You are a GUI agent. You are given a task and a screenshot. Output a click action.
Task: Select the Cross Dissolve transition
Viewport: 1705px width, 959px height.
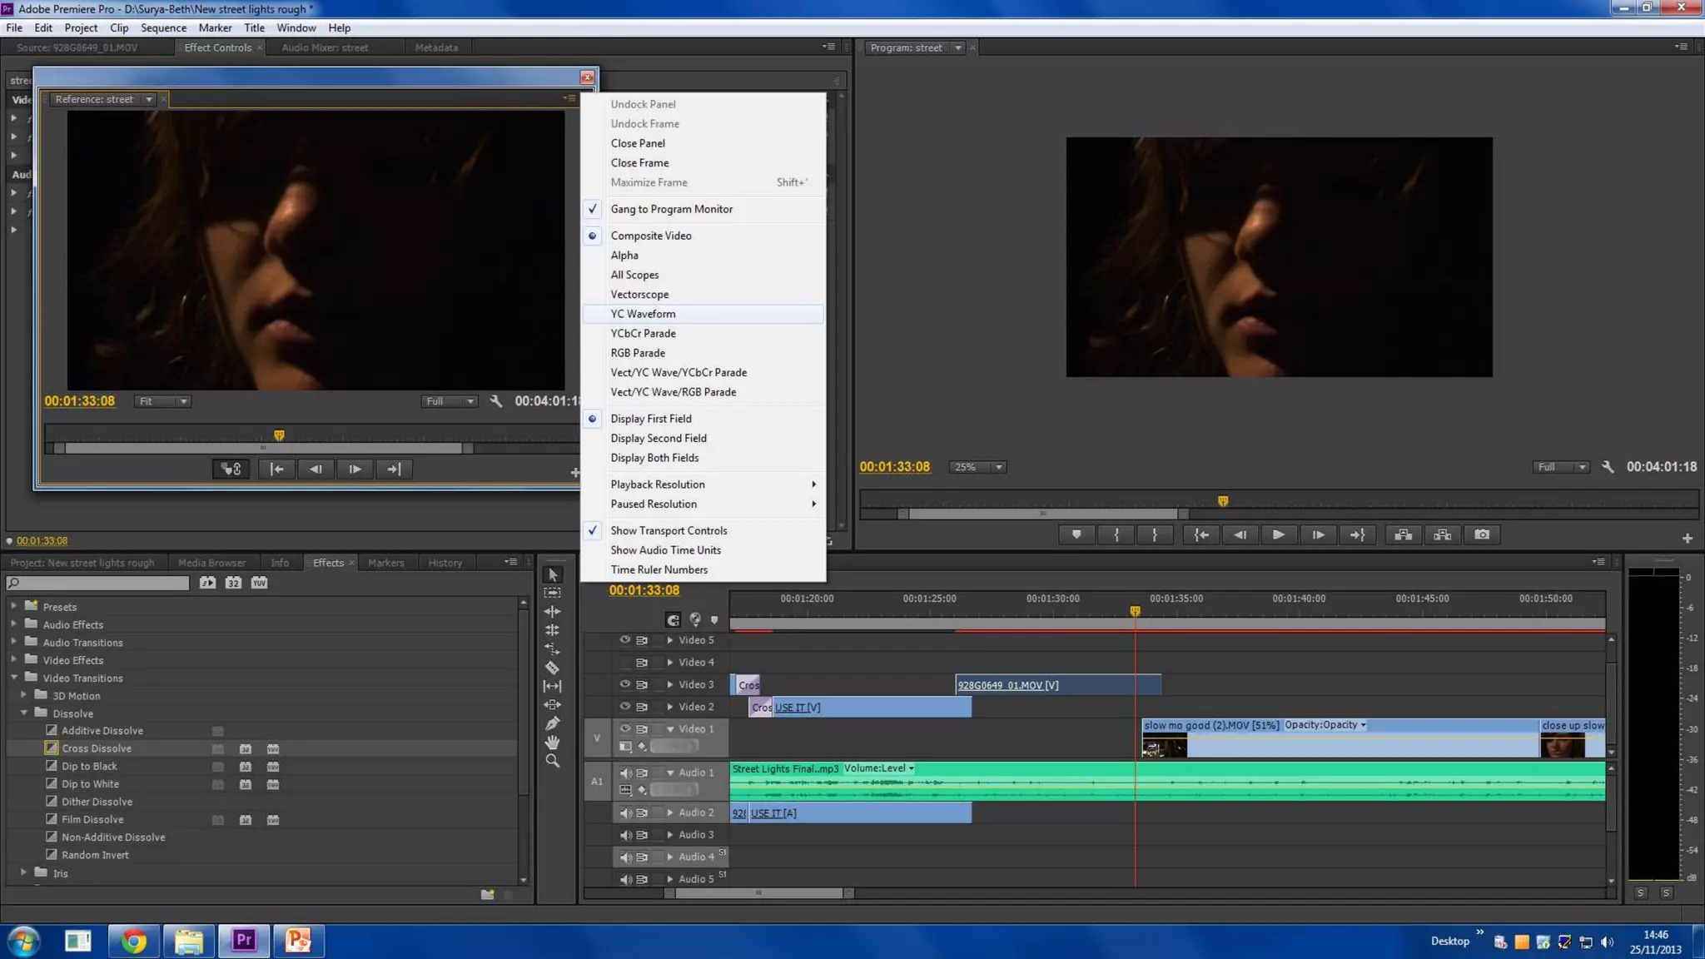97,748
